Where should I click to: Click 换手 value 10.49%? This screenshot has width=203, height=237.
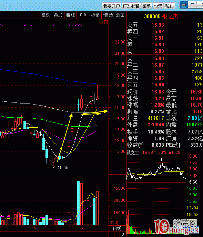156,132
